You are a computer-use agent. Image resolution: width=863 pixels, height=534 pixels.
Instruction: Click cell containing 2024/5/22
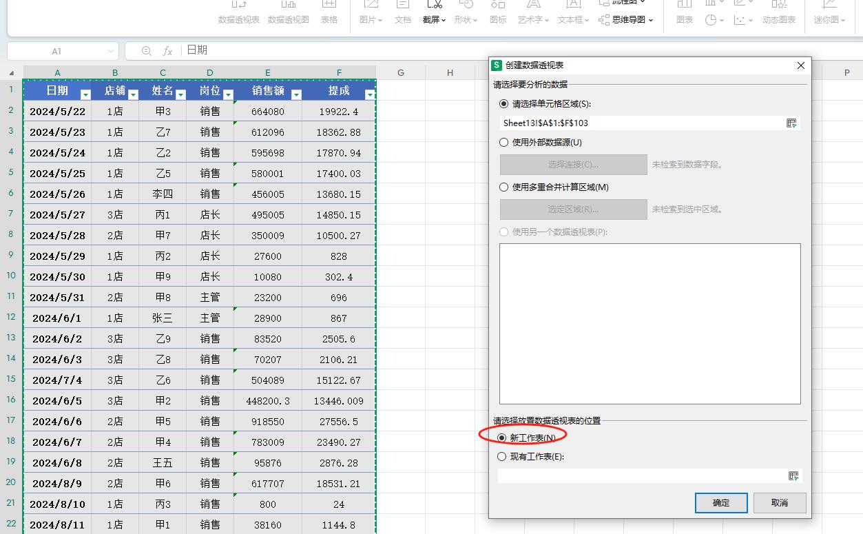click(x=57, y=112)
